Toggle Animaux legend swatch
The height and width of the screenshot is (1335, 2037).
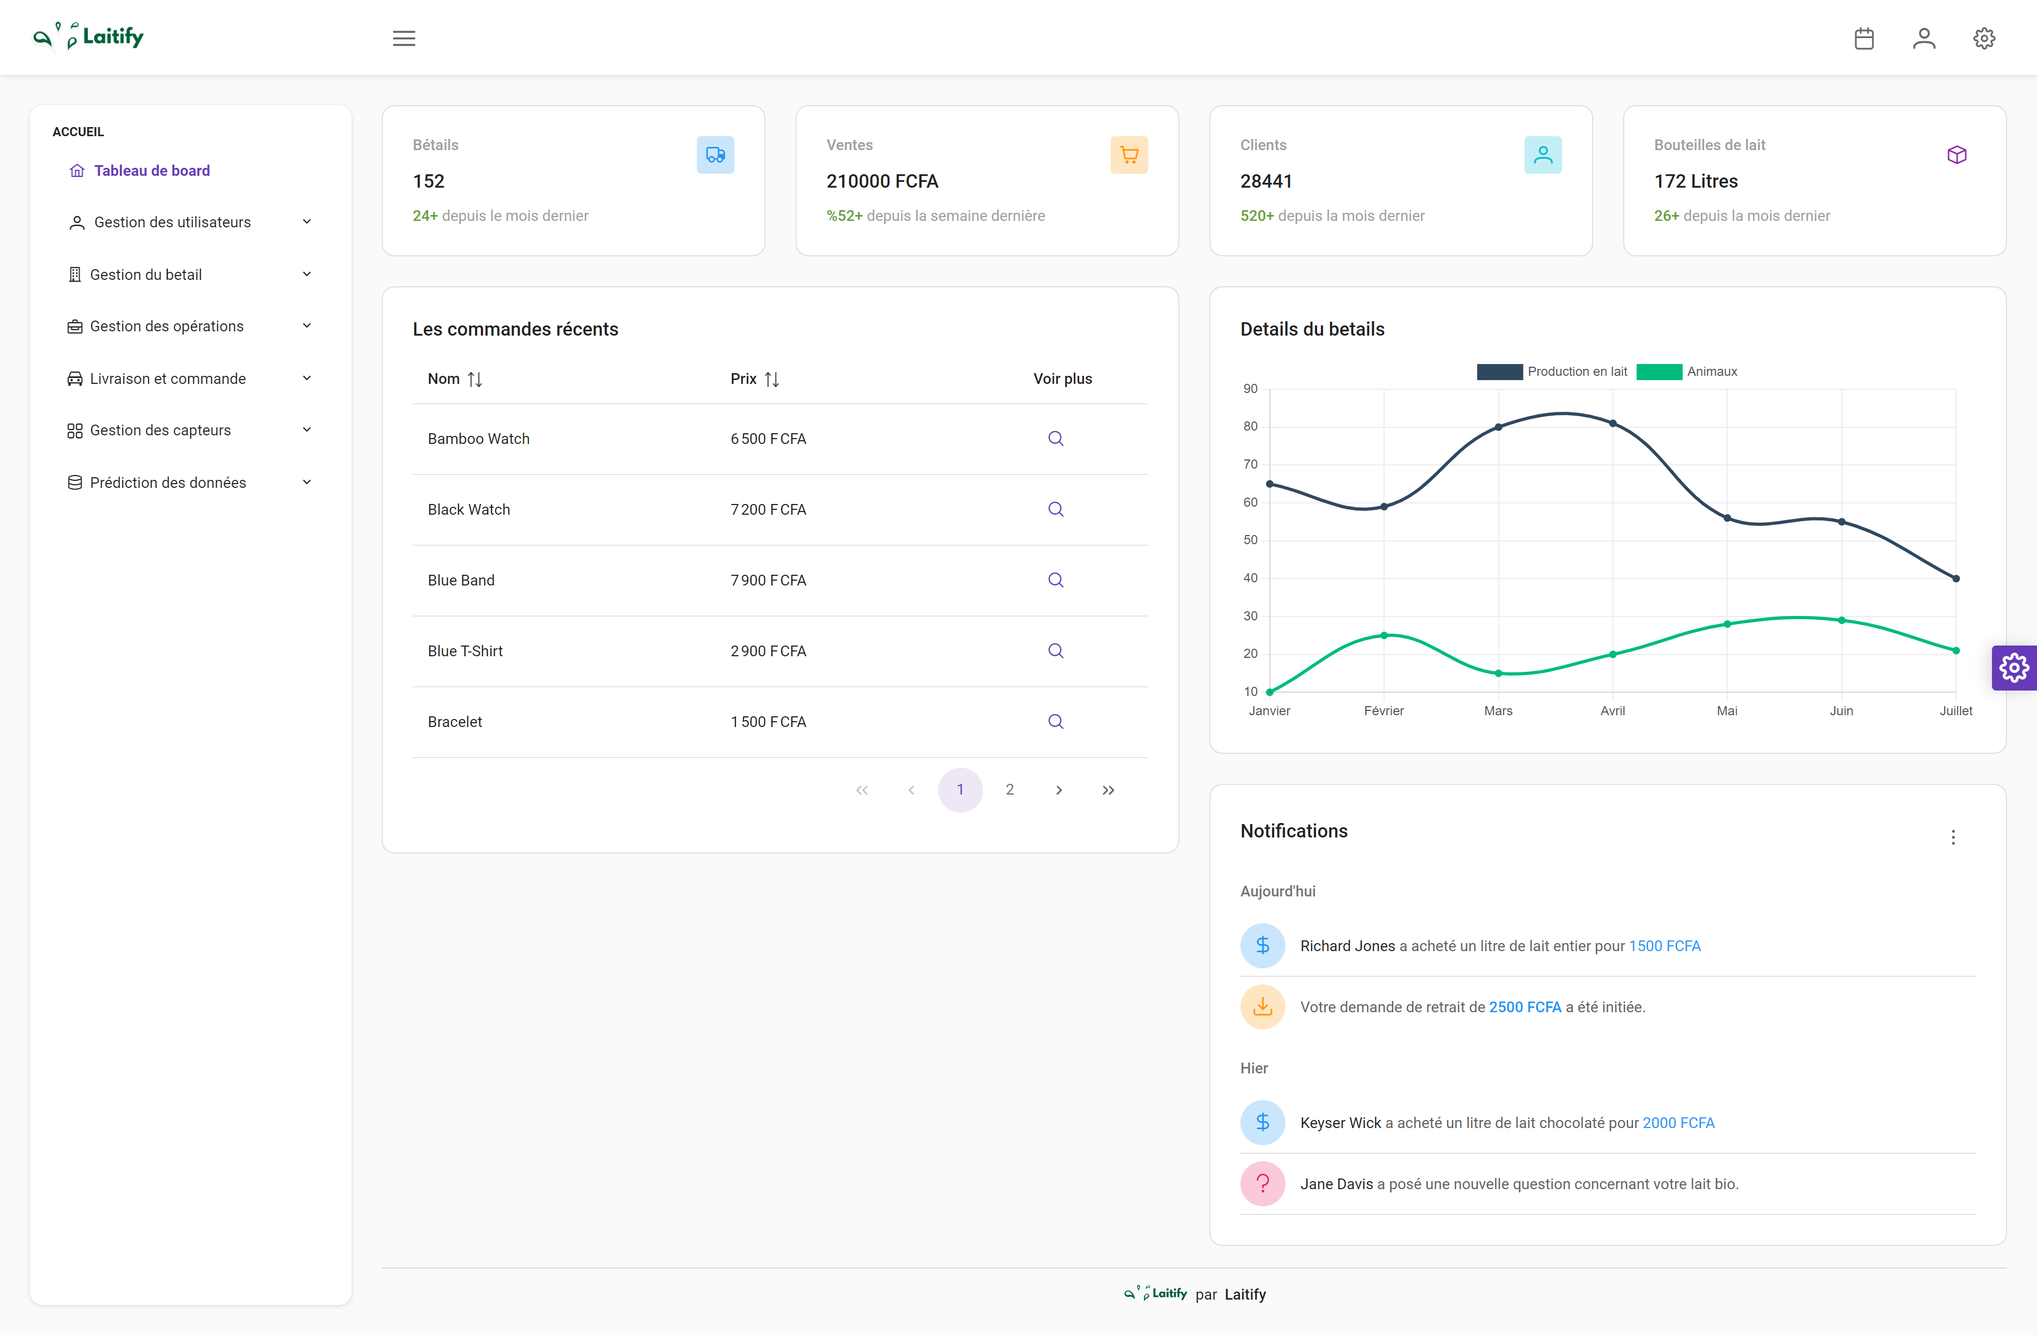tap(1659, 372)
